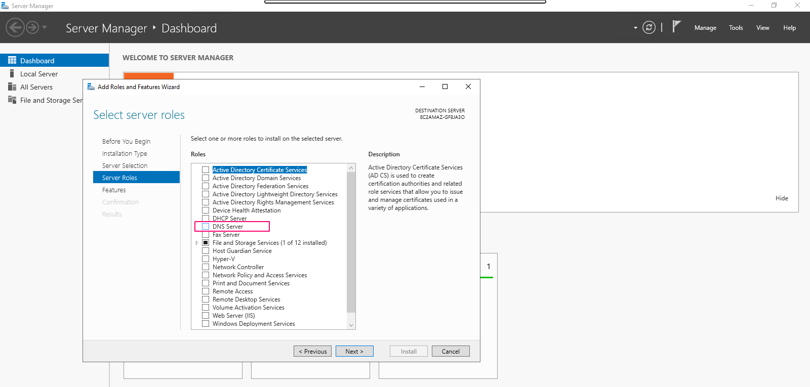Viewport: 810px width, 387px height.
Task: Click the forward navigation arrow icon
Action: (x=32, y=27)
